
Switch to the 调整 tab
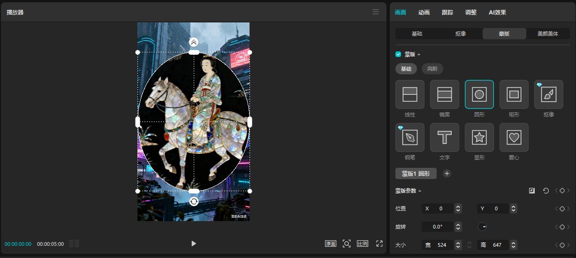click(471, 13)
